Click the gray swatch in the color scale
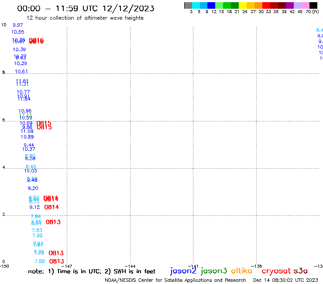This screenshot has height=284, width=323. click(x=188, y=5)
